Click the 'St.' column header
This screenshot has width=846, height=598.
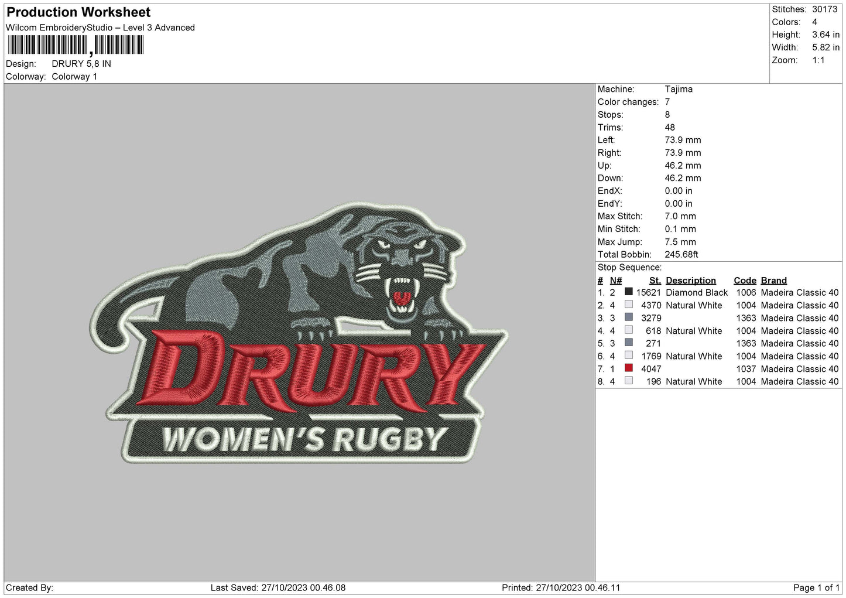click(x=655, y=281)
